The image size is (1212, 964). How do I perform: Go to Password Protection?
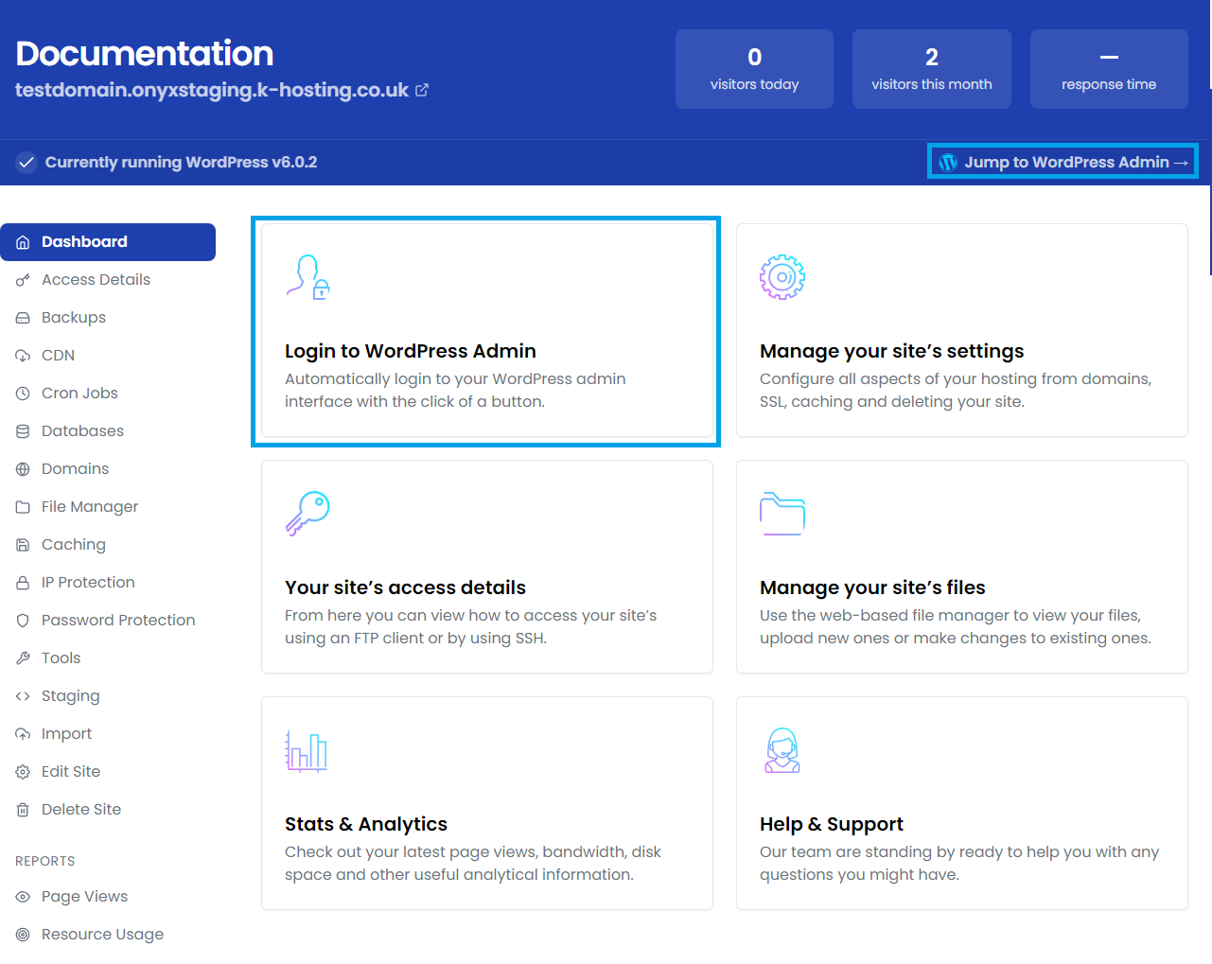click(108, 621)
